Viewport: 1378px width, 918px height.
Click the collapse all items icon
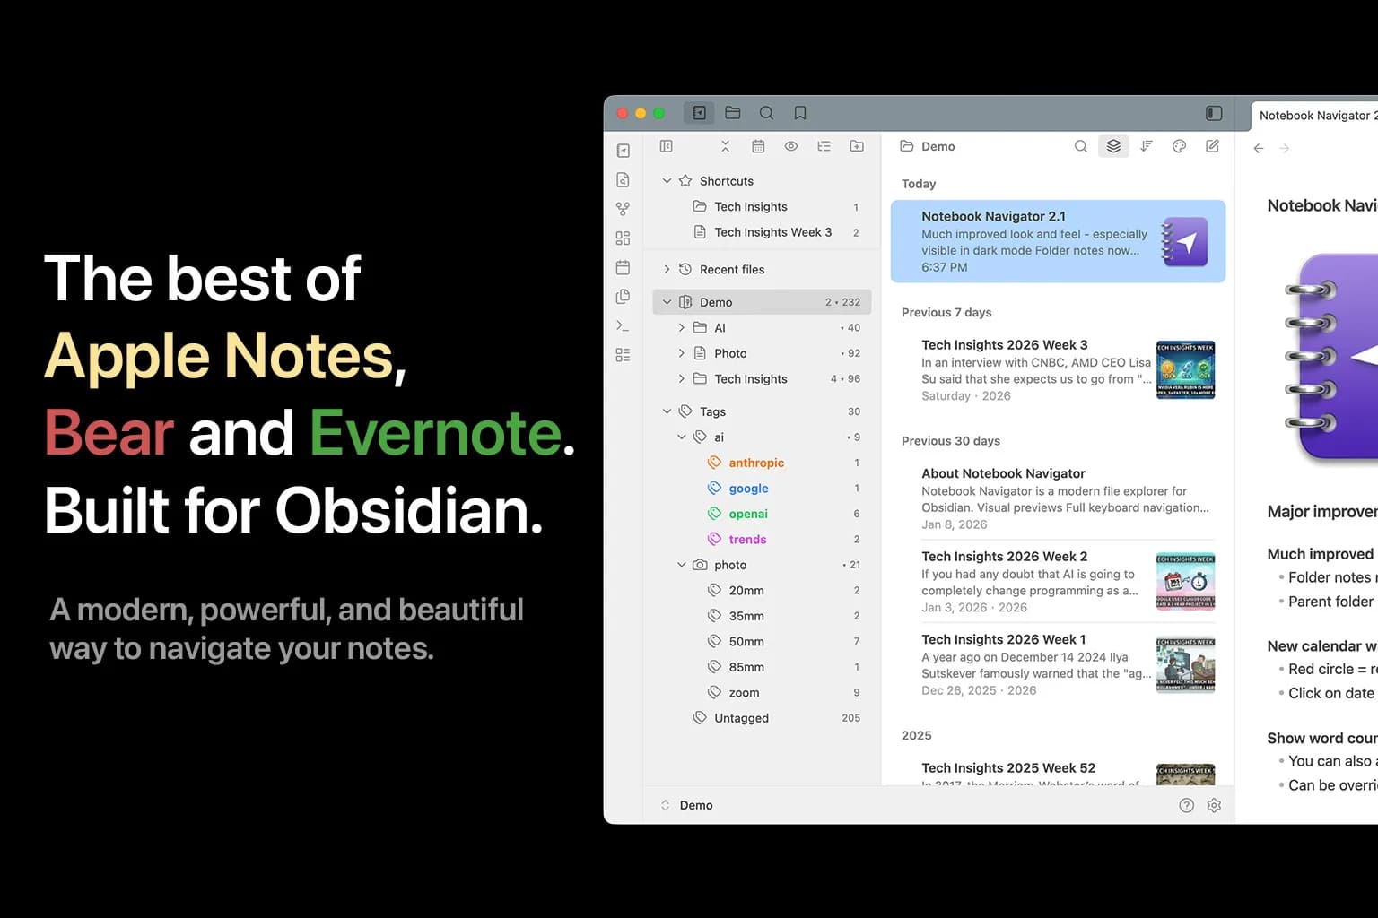[x=725, y=146]
